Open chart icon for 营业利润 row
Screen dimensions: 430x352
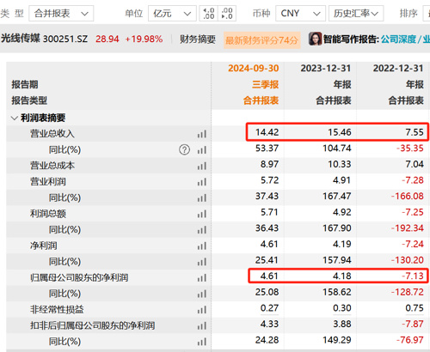(x=202, y=182)
